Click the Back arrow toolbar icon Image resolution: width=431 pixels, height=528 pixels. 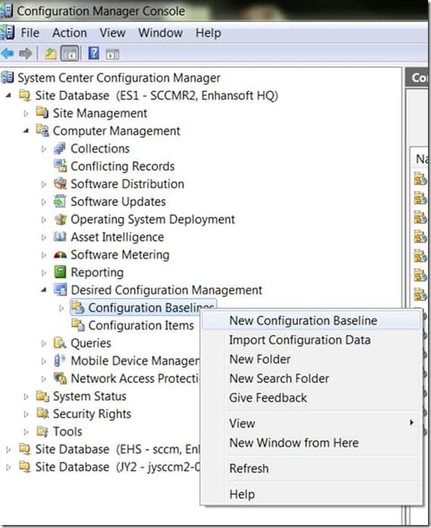coord(8,54)
